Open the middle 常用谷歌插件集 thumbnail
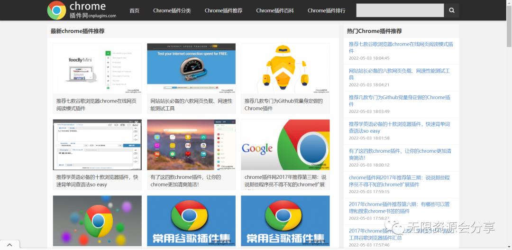The width and height of the screenshot is (512, 250). (192, 221)
